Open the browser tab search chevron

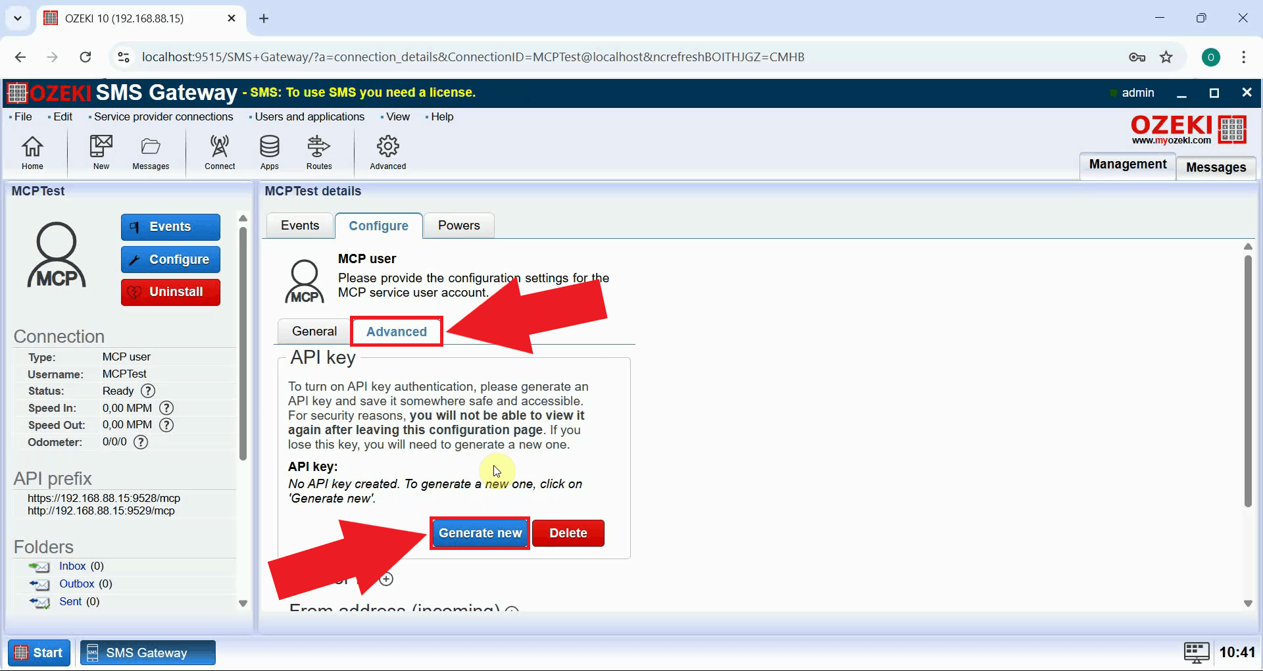(x=18, y=18)
